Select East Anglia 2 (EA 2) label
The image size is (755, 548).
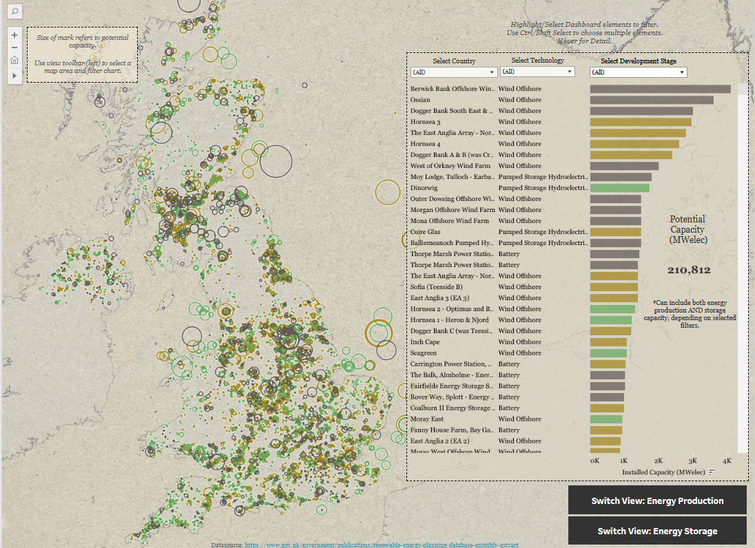(439, 441)
